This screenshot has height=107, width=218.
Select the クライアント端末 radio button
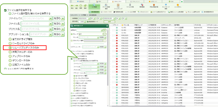(72, 41)
